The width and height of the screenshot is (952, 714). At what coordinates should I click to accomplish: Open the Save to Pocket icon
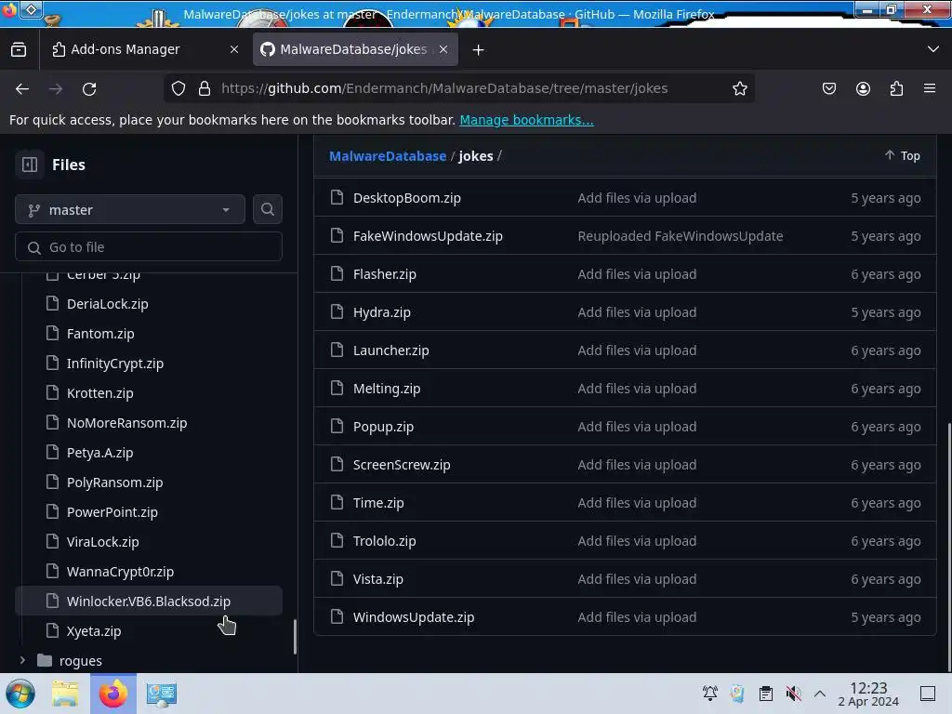828,88
